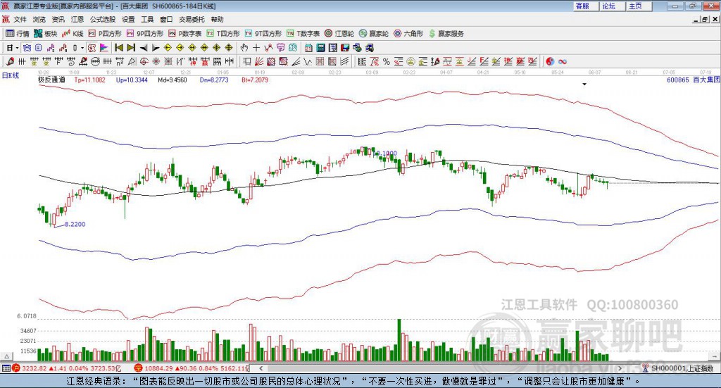Select the crosshair cursor tool
The image size is (721, 388).
[x=256, y=48]
